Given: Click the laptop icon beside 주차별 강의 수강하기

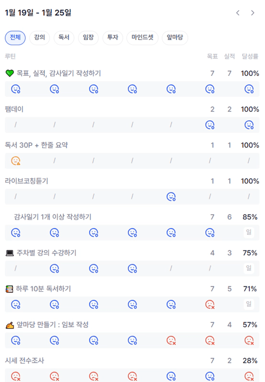Looking at the screenshot, I should pos(10,253).
